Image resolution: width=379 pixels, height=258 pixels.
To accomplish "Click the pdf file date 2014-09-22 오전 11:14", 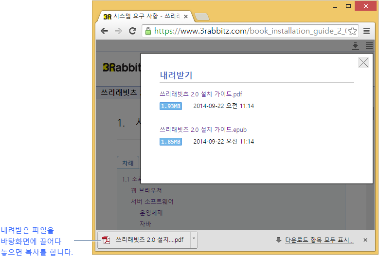I will (224, 106).
